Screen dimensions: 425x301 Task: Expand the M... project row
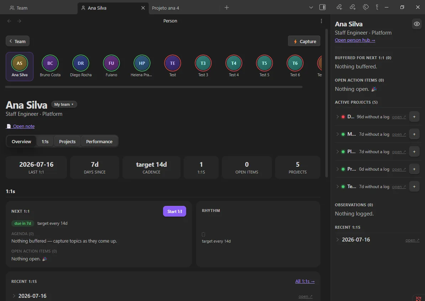[337, 134]
